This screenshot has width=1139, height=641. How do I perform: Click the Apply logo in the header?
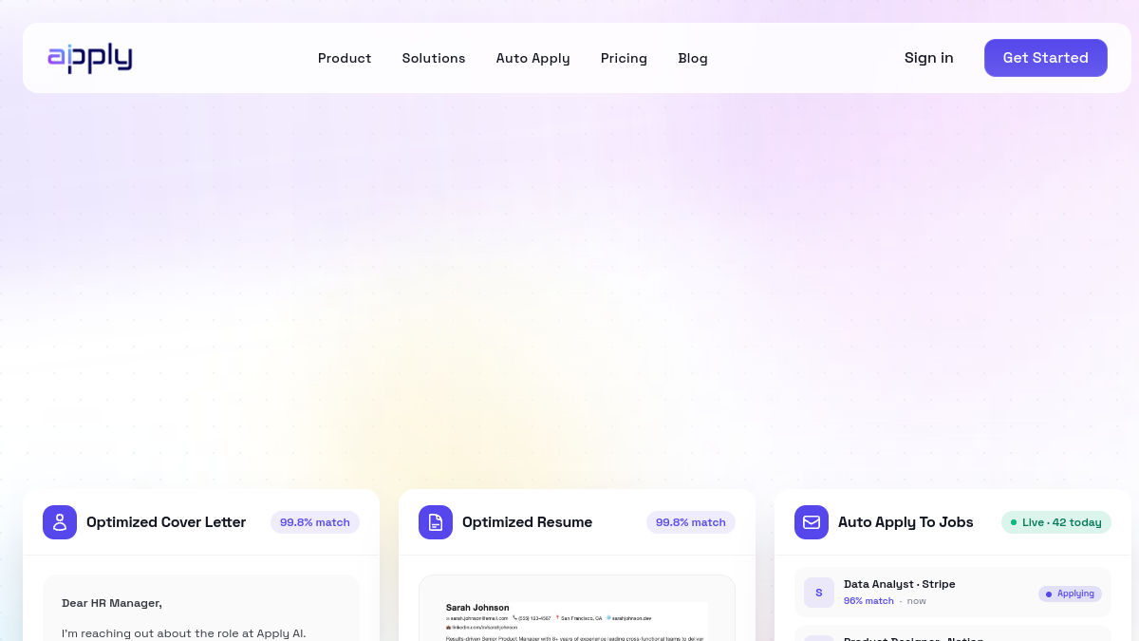click(90, 58)
